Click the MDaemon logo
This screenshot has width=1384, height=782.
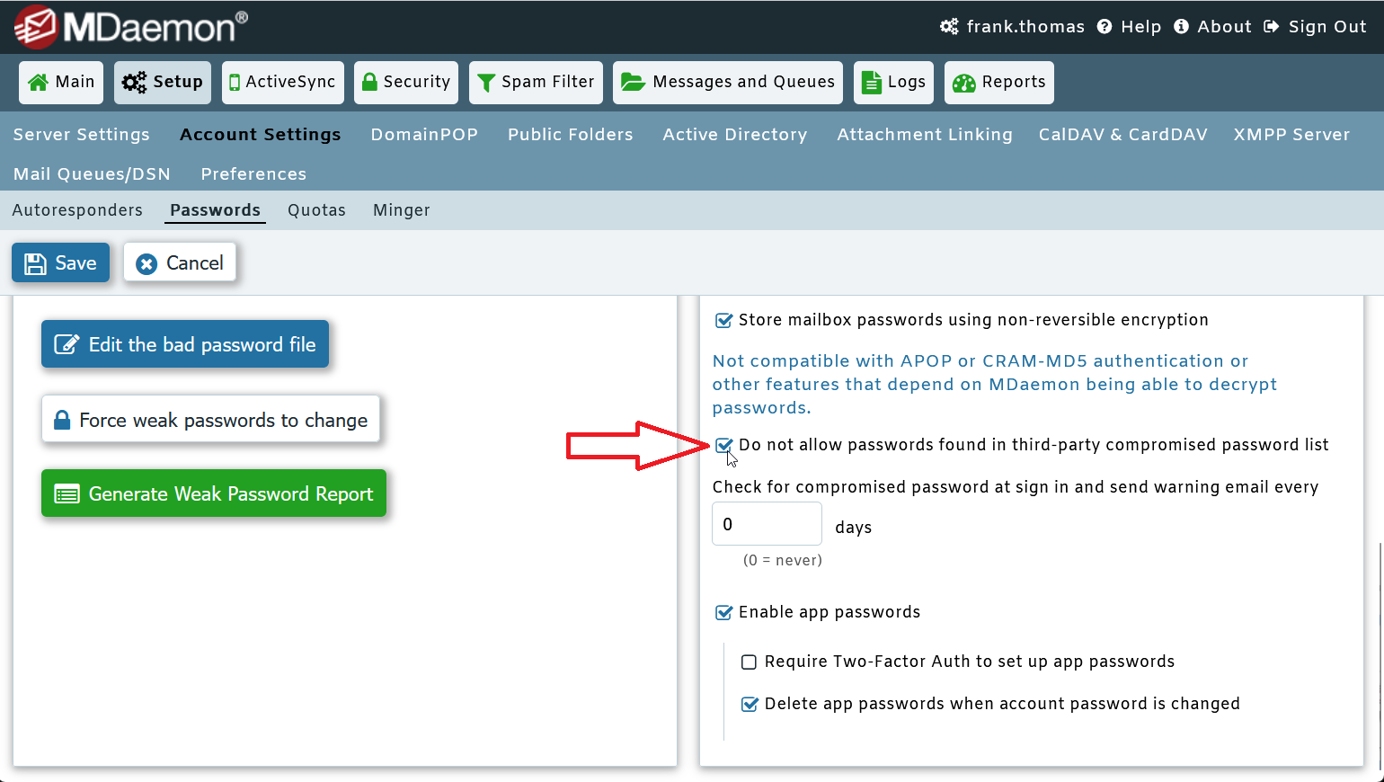[x=126, y=26]
